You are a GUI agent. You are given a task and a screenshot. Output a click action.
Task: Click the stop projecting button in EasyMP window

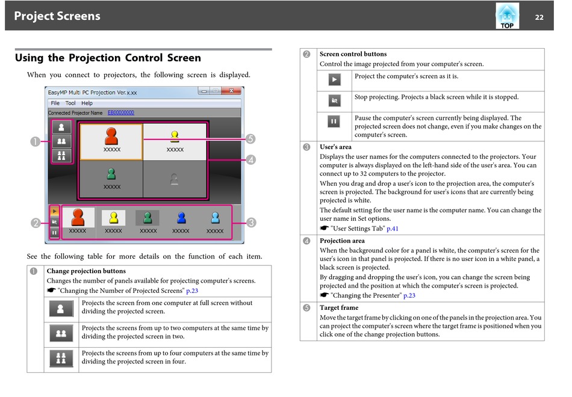[x=54, y=221]
